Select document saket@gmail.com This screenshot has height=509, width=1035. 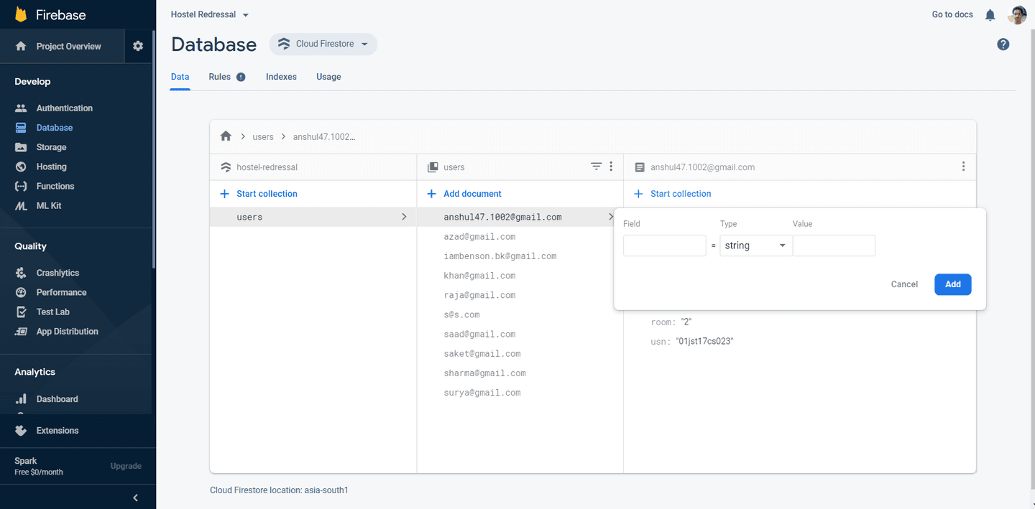(x=482, y=353)
